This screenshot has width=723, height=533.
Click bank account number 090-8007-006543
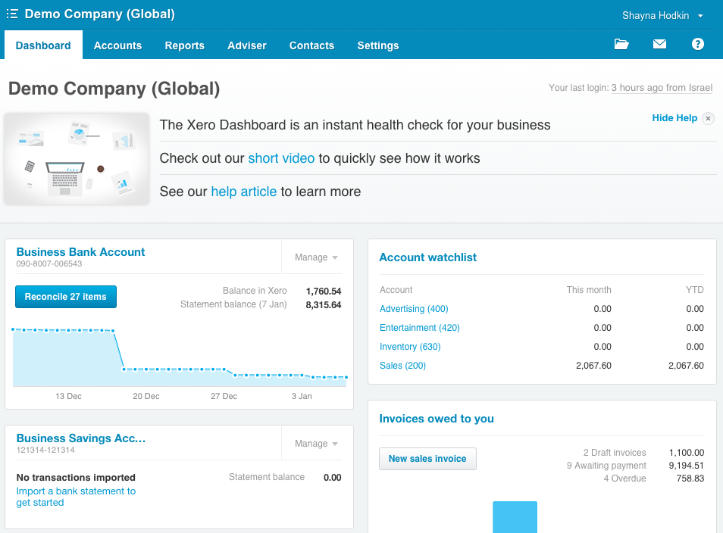(x=49, y=263)
